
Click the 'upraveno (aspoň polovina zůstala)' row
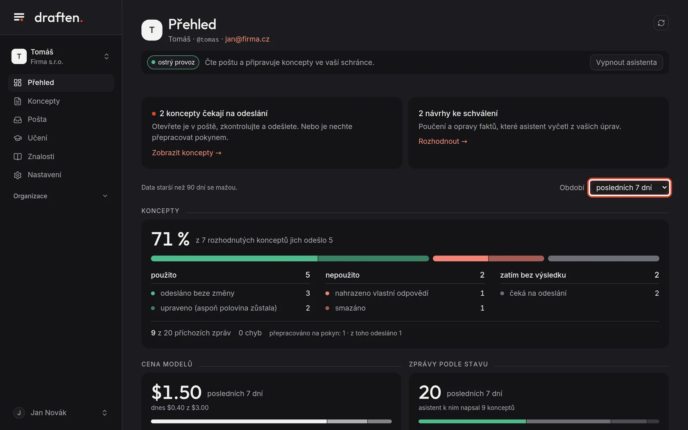point(231,308)
